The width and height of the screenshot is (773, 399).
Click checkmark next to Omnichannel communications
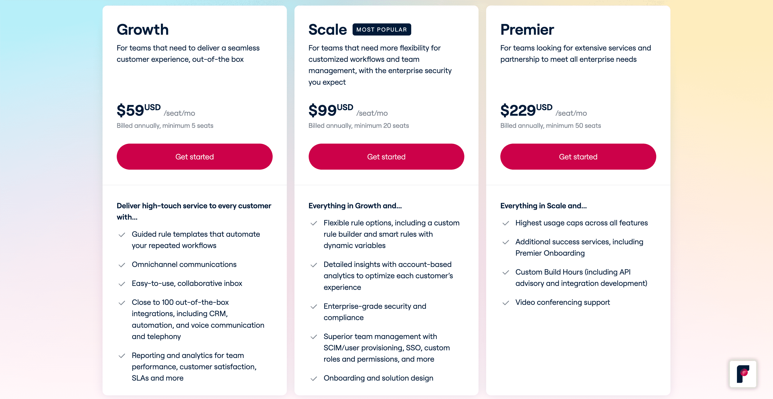122,265
